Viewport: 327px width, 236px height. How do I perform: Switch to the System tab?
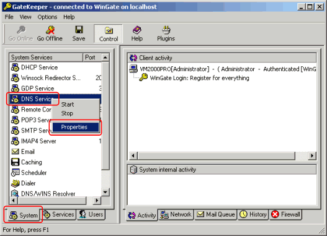pyautogui.click(x=24, y=215)
